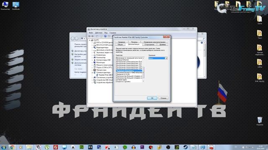Select Скорость и дуплекс property
The height and width of the screenshot is (150, 268).
pyautogui.click(x=124, y=82)
